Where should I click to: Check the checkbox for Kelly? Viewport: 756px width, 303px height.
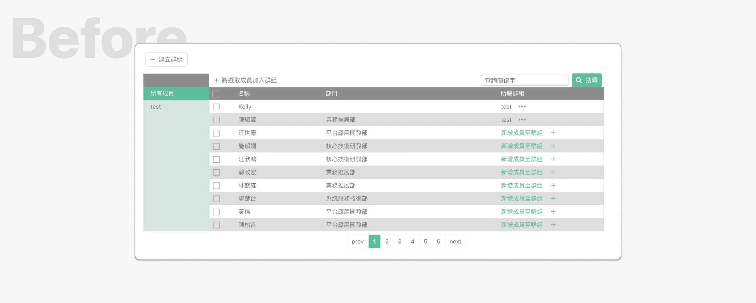(x=216, y=107)
